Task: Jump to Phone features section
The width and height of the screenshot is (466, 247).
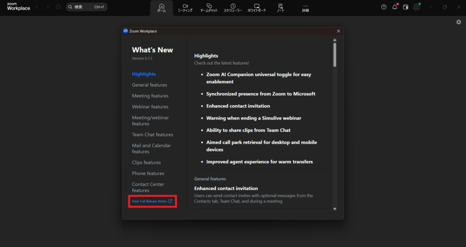Action: point(148,173)
